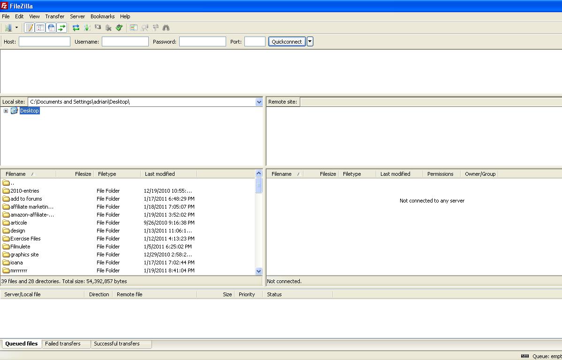Click the Username input field
Image resolution: width=562 pixels, height=360 pixels.
(125, 42)
